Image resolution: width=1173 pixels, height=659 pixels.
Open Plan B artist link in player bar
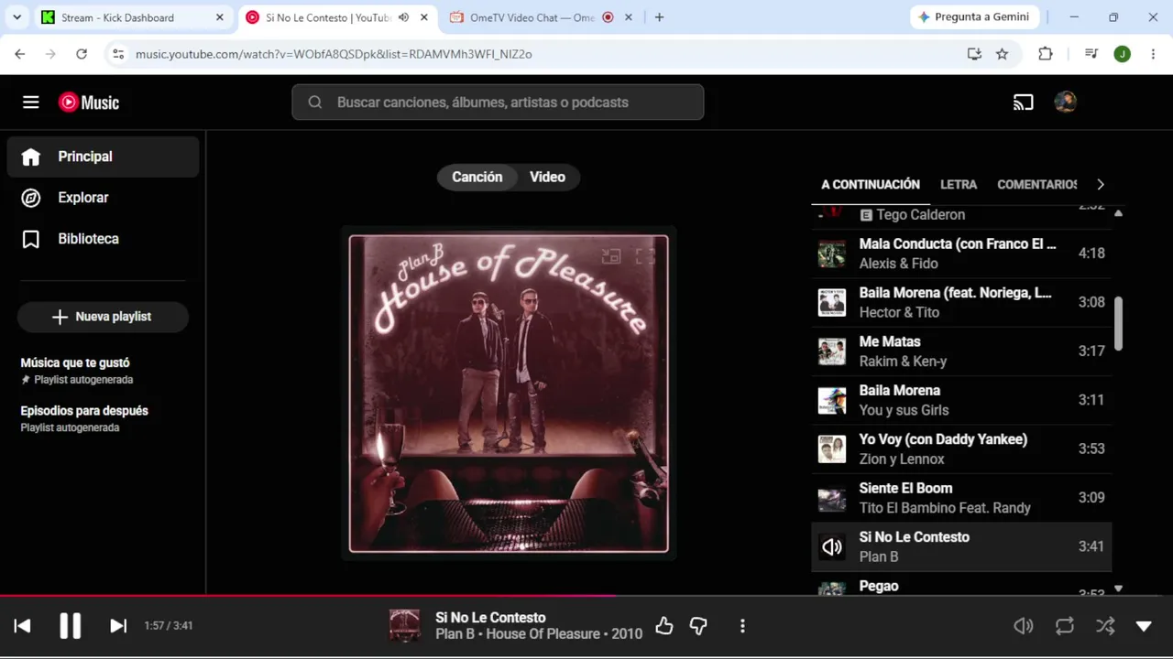pos(455,634)
